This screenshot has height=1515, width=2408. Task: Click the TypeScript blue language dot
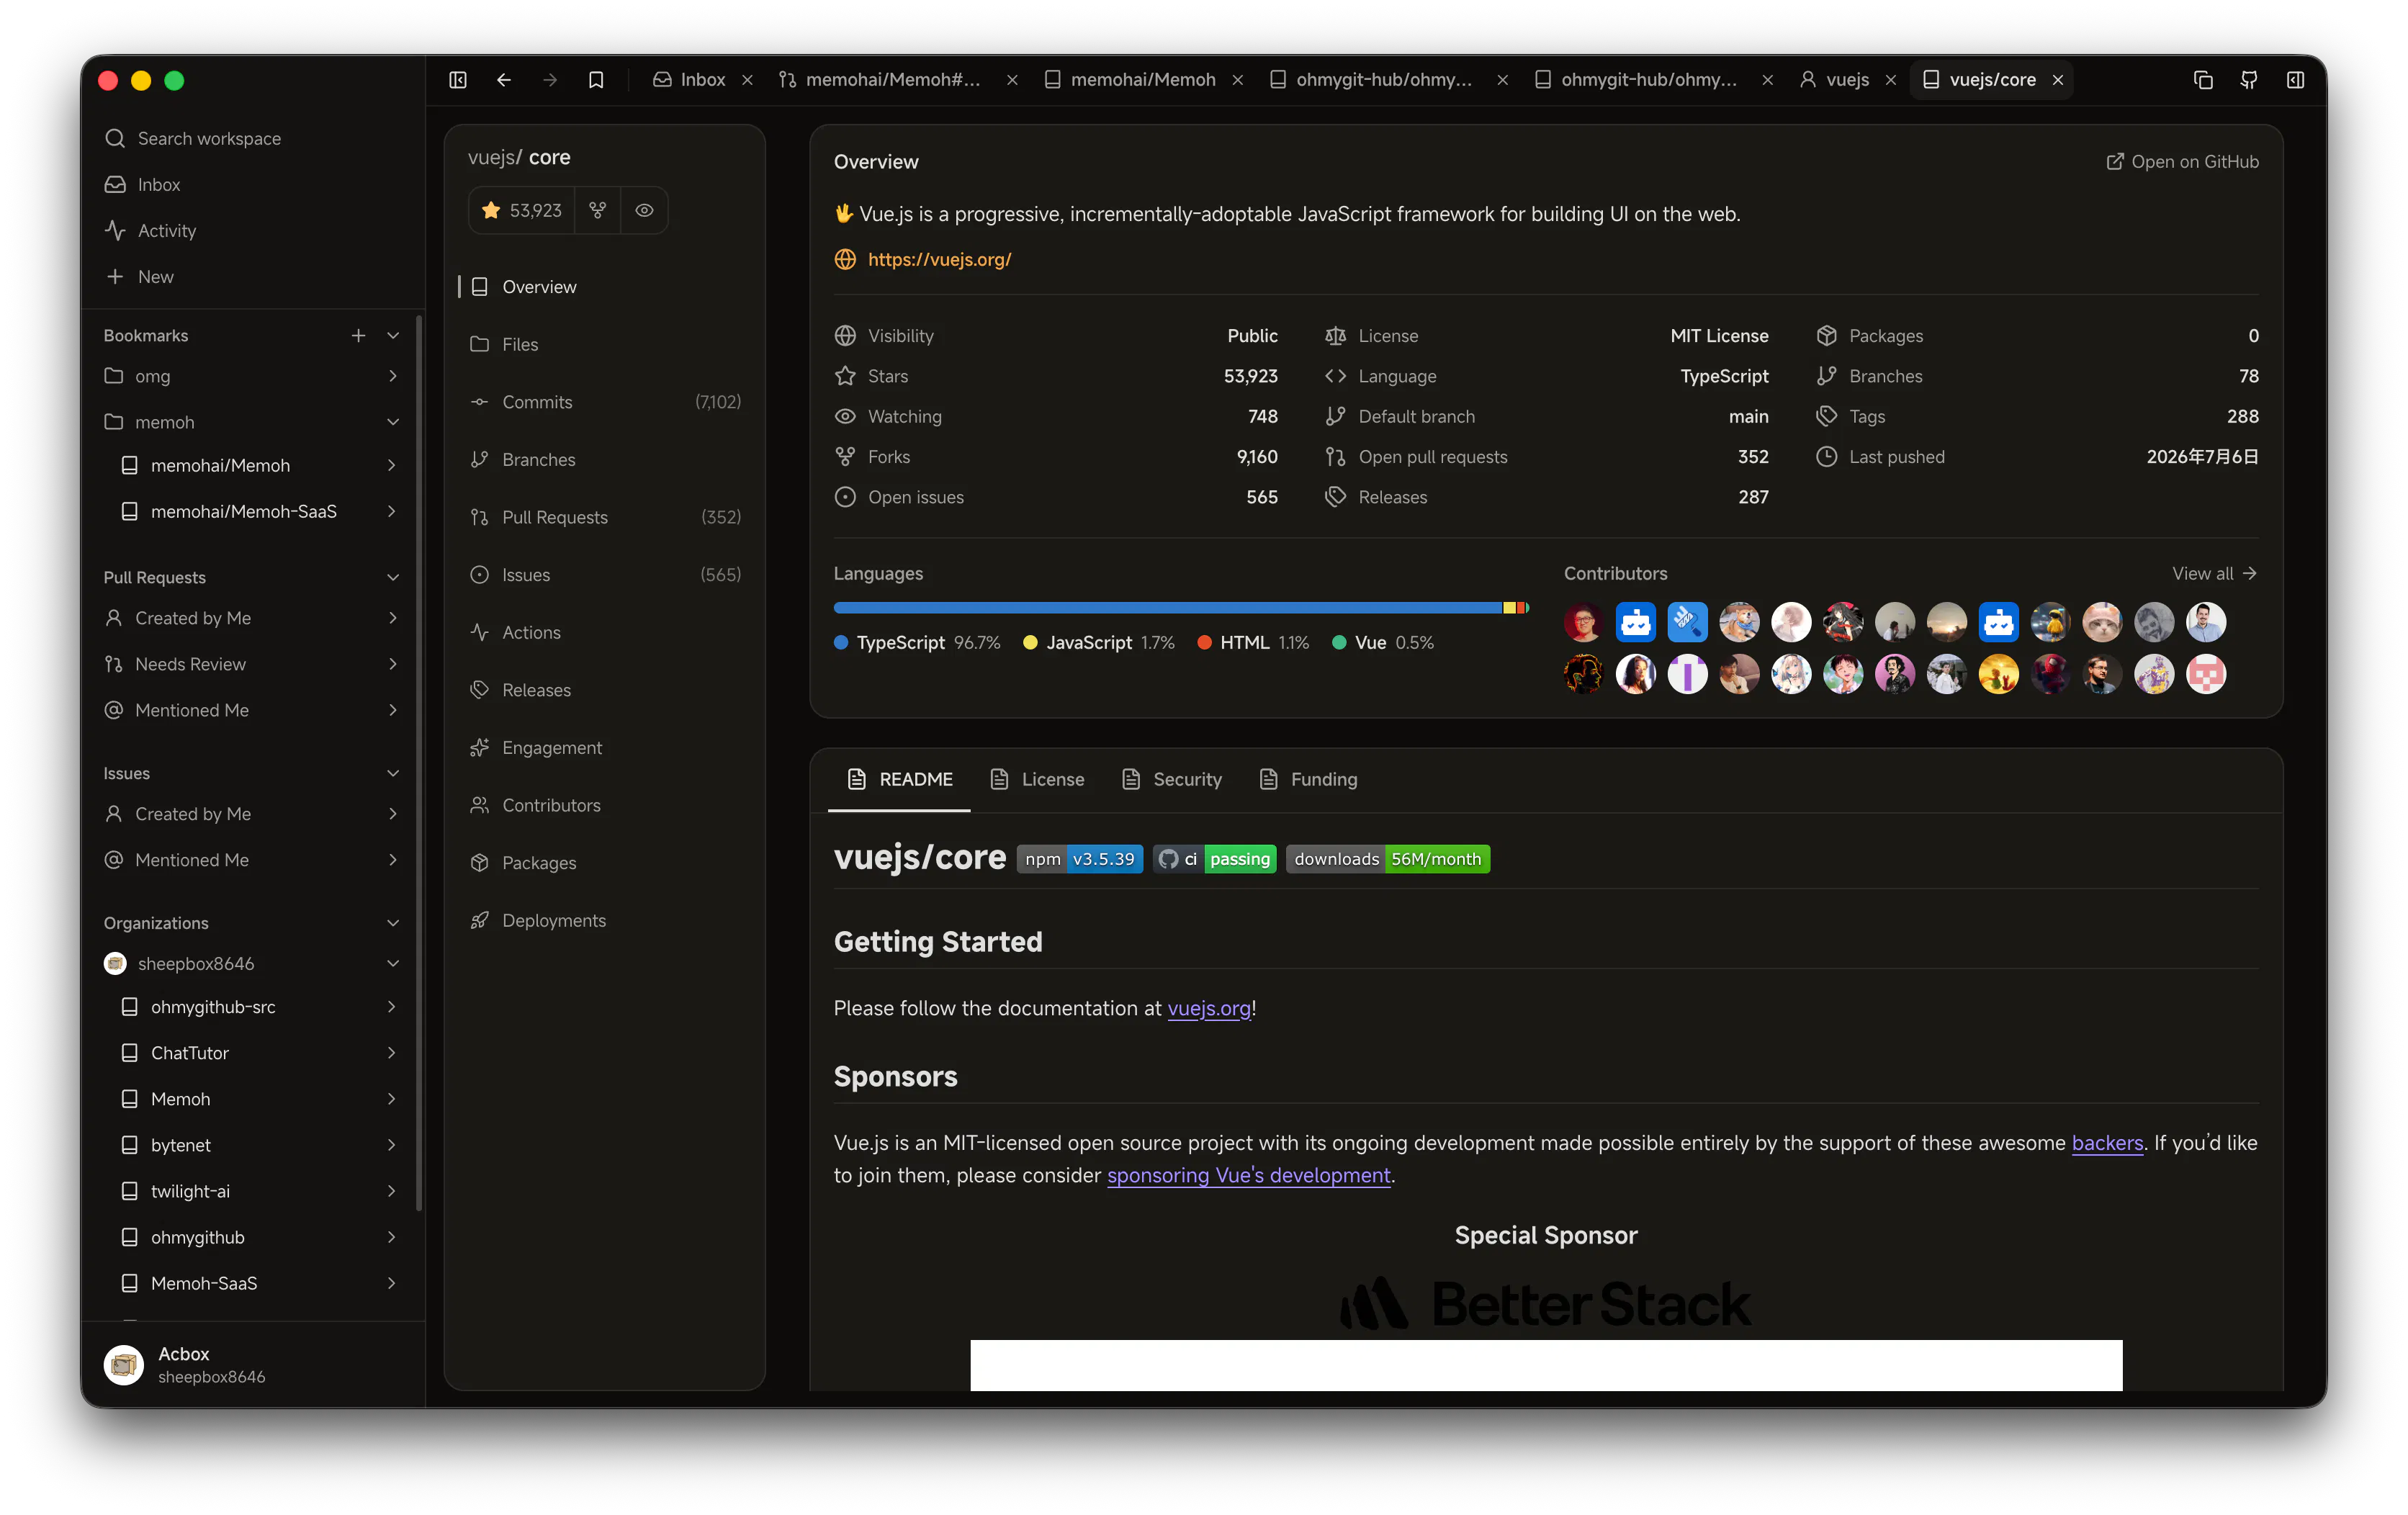841,643
